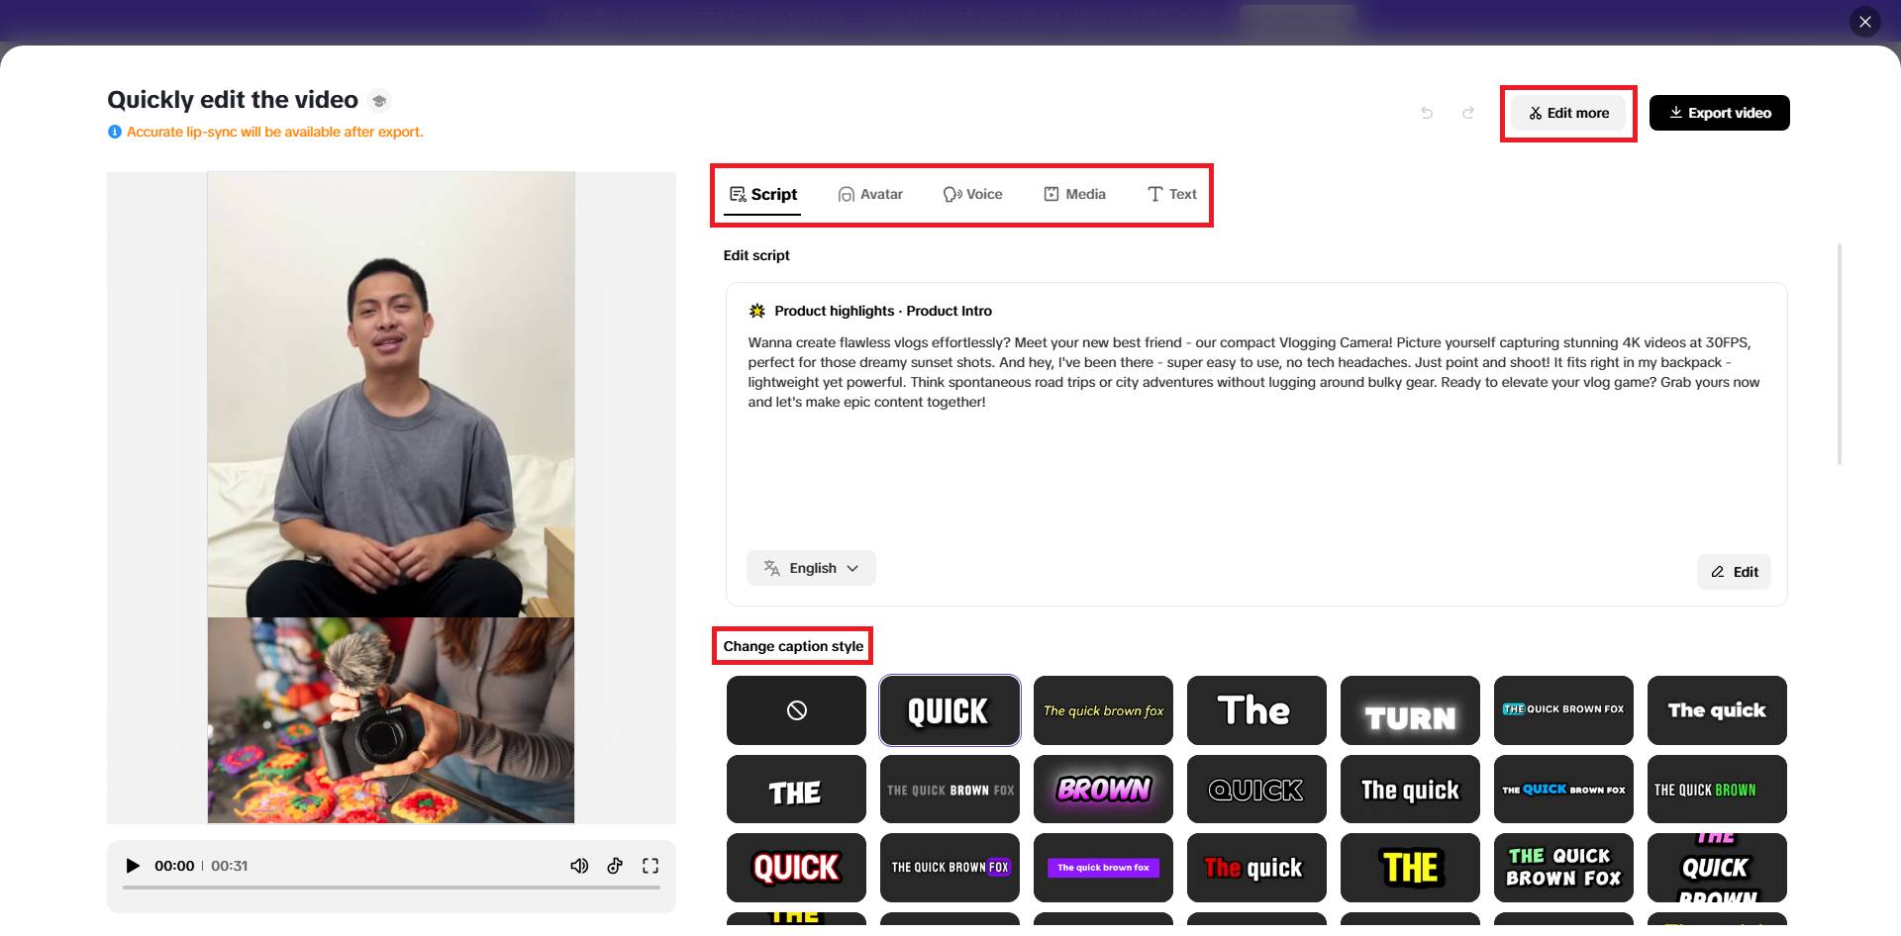
Task: Click inside the script paragraph text
Action: click(1253, 372)
